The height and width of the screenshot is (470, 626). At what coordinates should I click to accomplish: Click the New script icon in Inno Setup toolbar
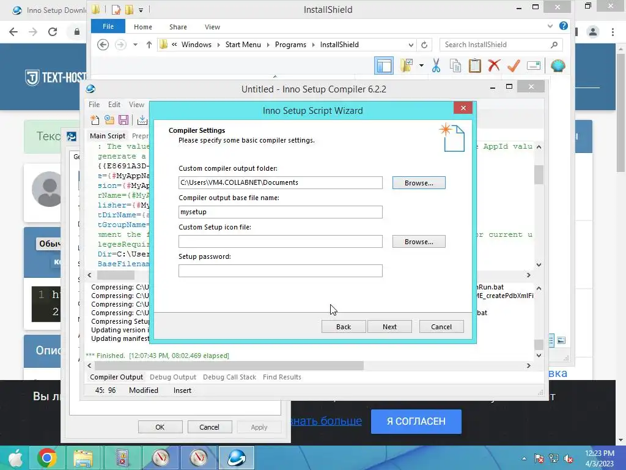click(95, 120)
